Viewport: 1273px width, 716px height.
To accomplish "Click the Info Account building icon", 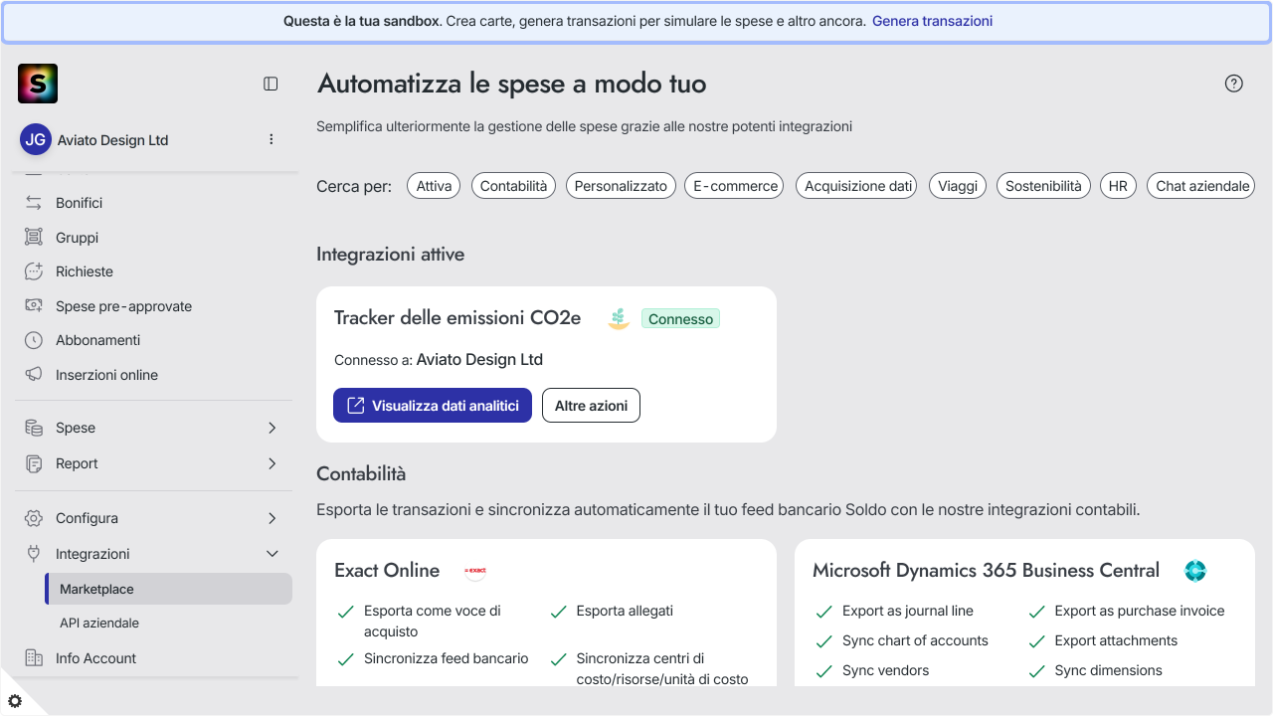I will pyautogui.click(x=34, y=658).
